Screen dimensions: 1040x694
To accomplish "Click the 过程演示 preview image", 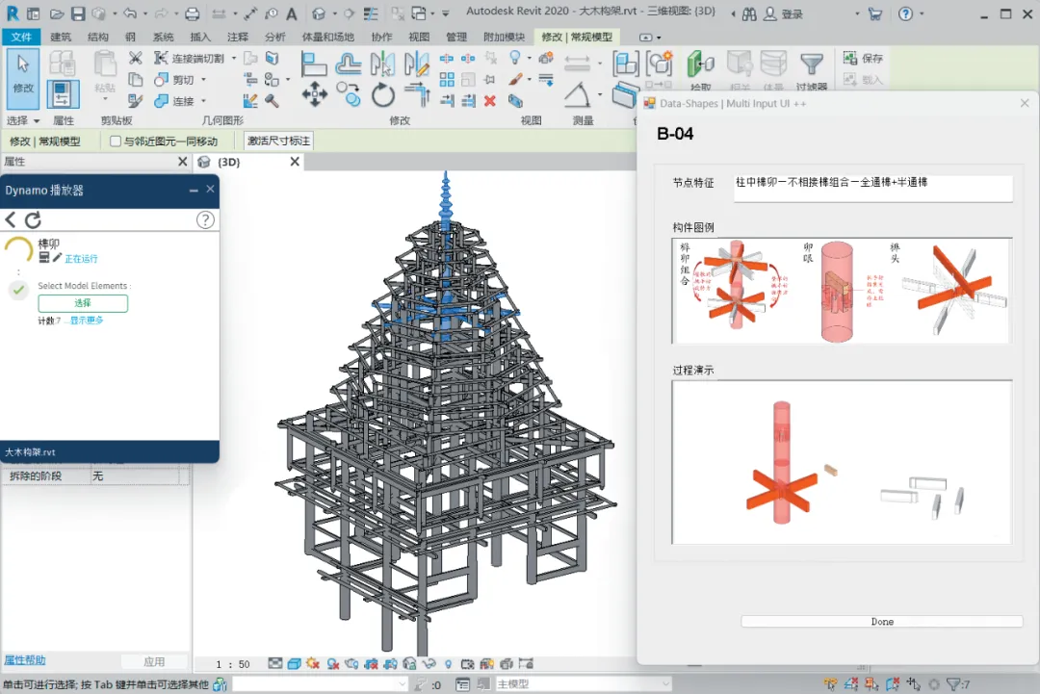I will click(x=842, y=462).
